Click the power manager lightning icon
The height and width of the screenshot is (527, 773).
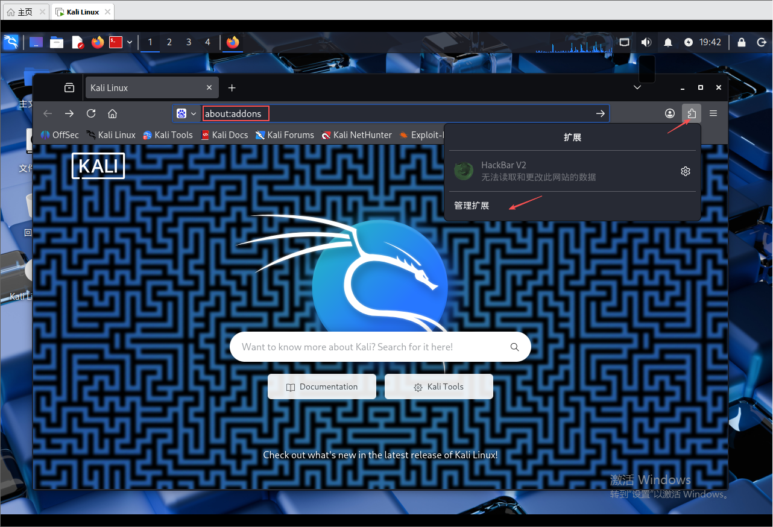tap(689, 42)
